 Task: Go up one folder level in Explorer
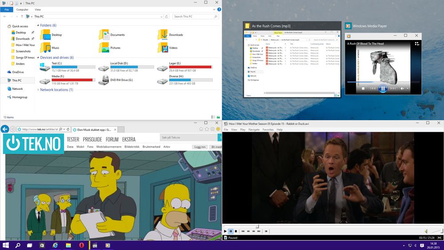click(x=22, y=16)
